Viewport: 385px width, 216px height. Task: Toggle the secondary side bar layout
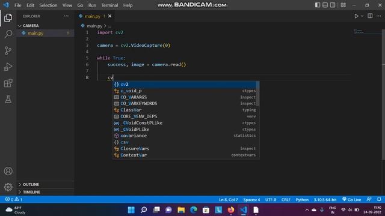[333, 5]
